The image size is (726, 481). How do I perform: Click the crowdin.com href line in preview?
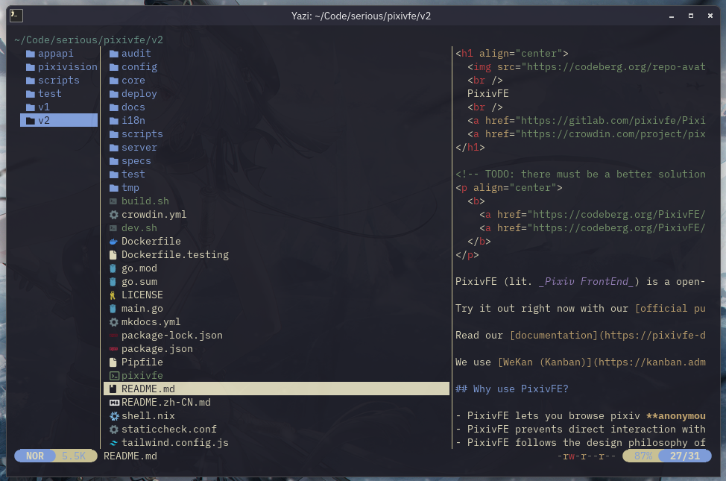click(586, 134)
